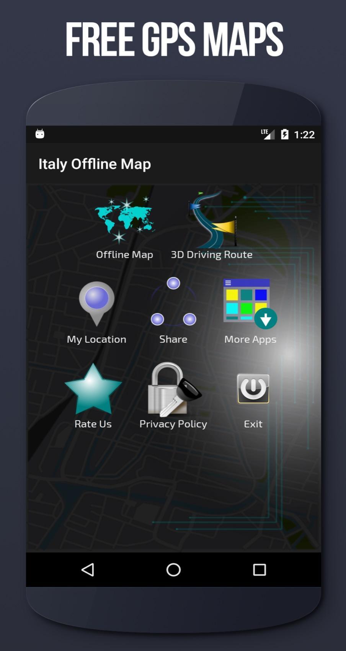Open the More Apps download icon
Image resolution: width=346 pixels, height=651 pixels.
pos(250,304)
